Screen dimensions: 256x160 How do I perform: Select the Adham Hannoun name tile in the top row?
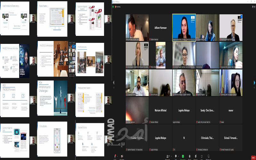click(160, 28)
